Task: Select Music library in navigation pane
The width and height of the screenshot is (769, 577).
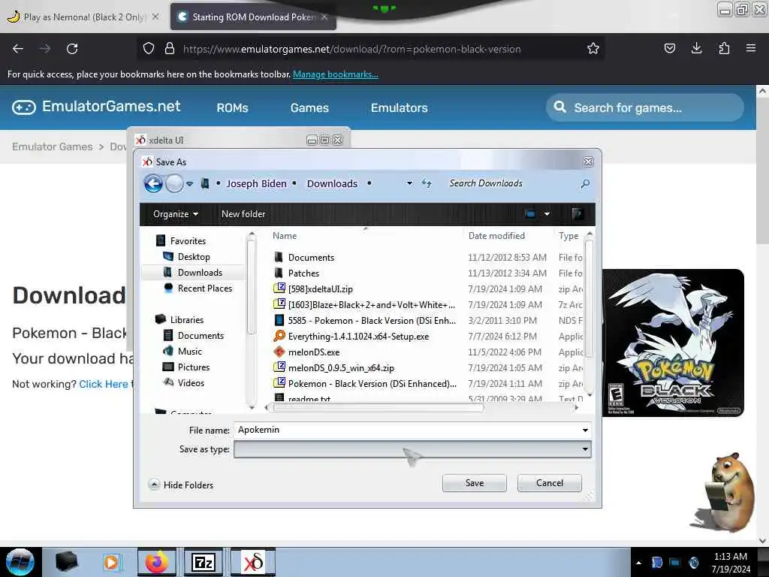Action: (182, 352)
